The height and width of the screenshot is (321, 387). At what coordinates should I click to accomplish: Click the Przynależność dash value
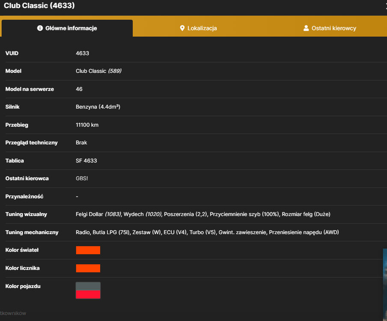[77, 196]
